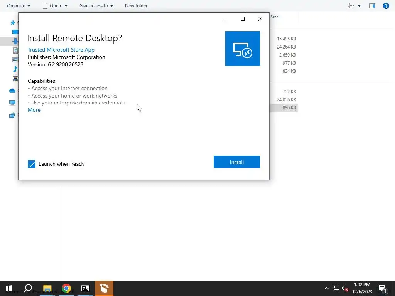
Task: Select the file sized 834 KB
Action: pyautogui.click(x=289, y=71)
